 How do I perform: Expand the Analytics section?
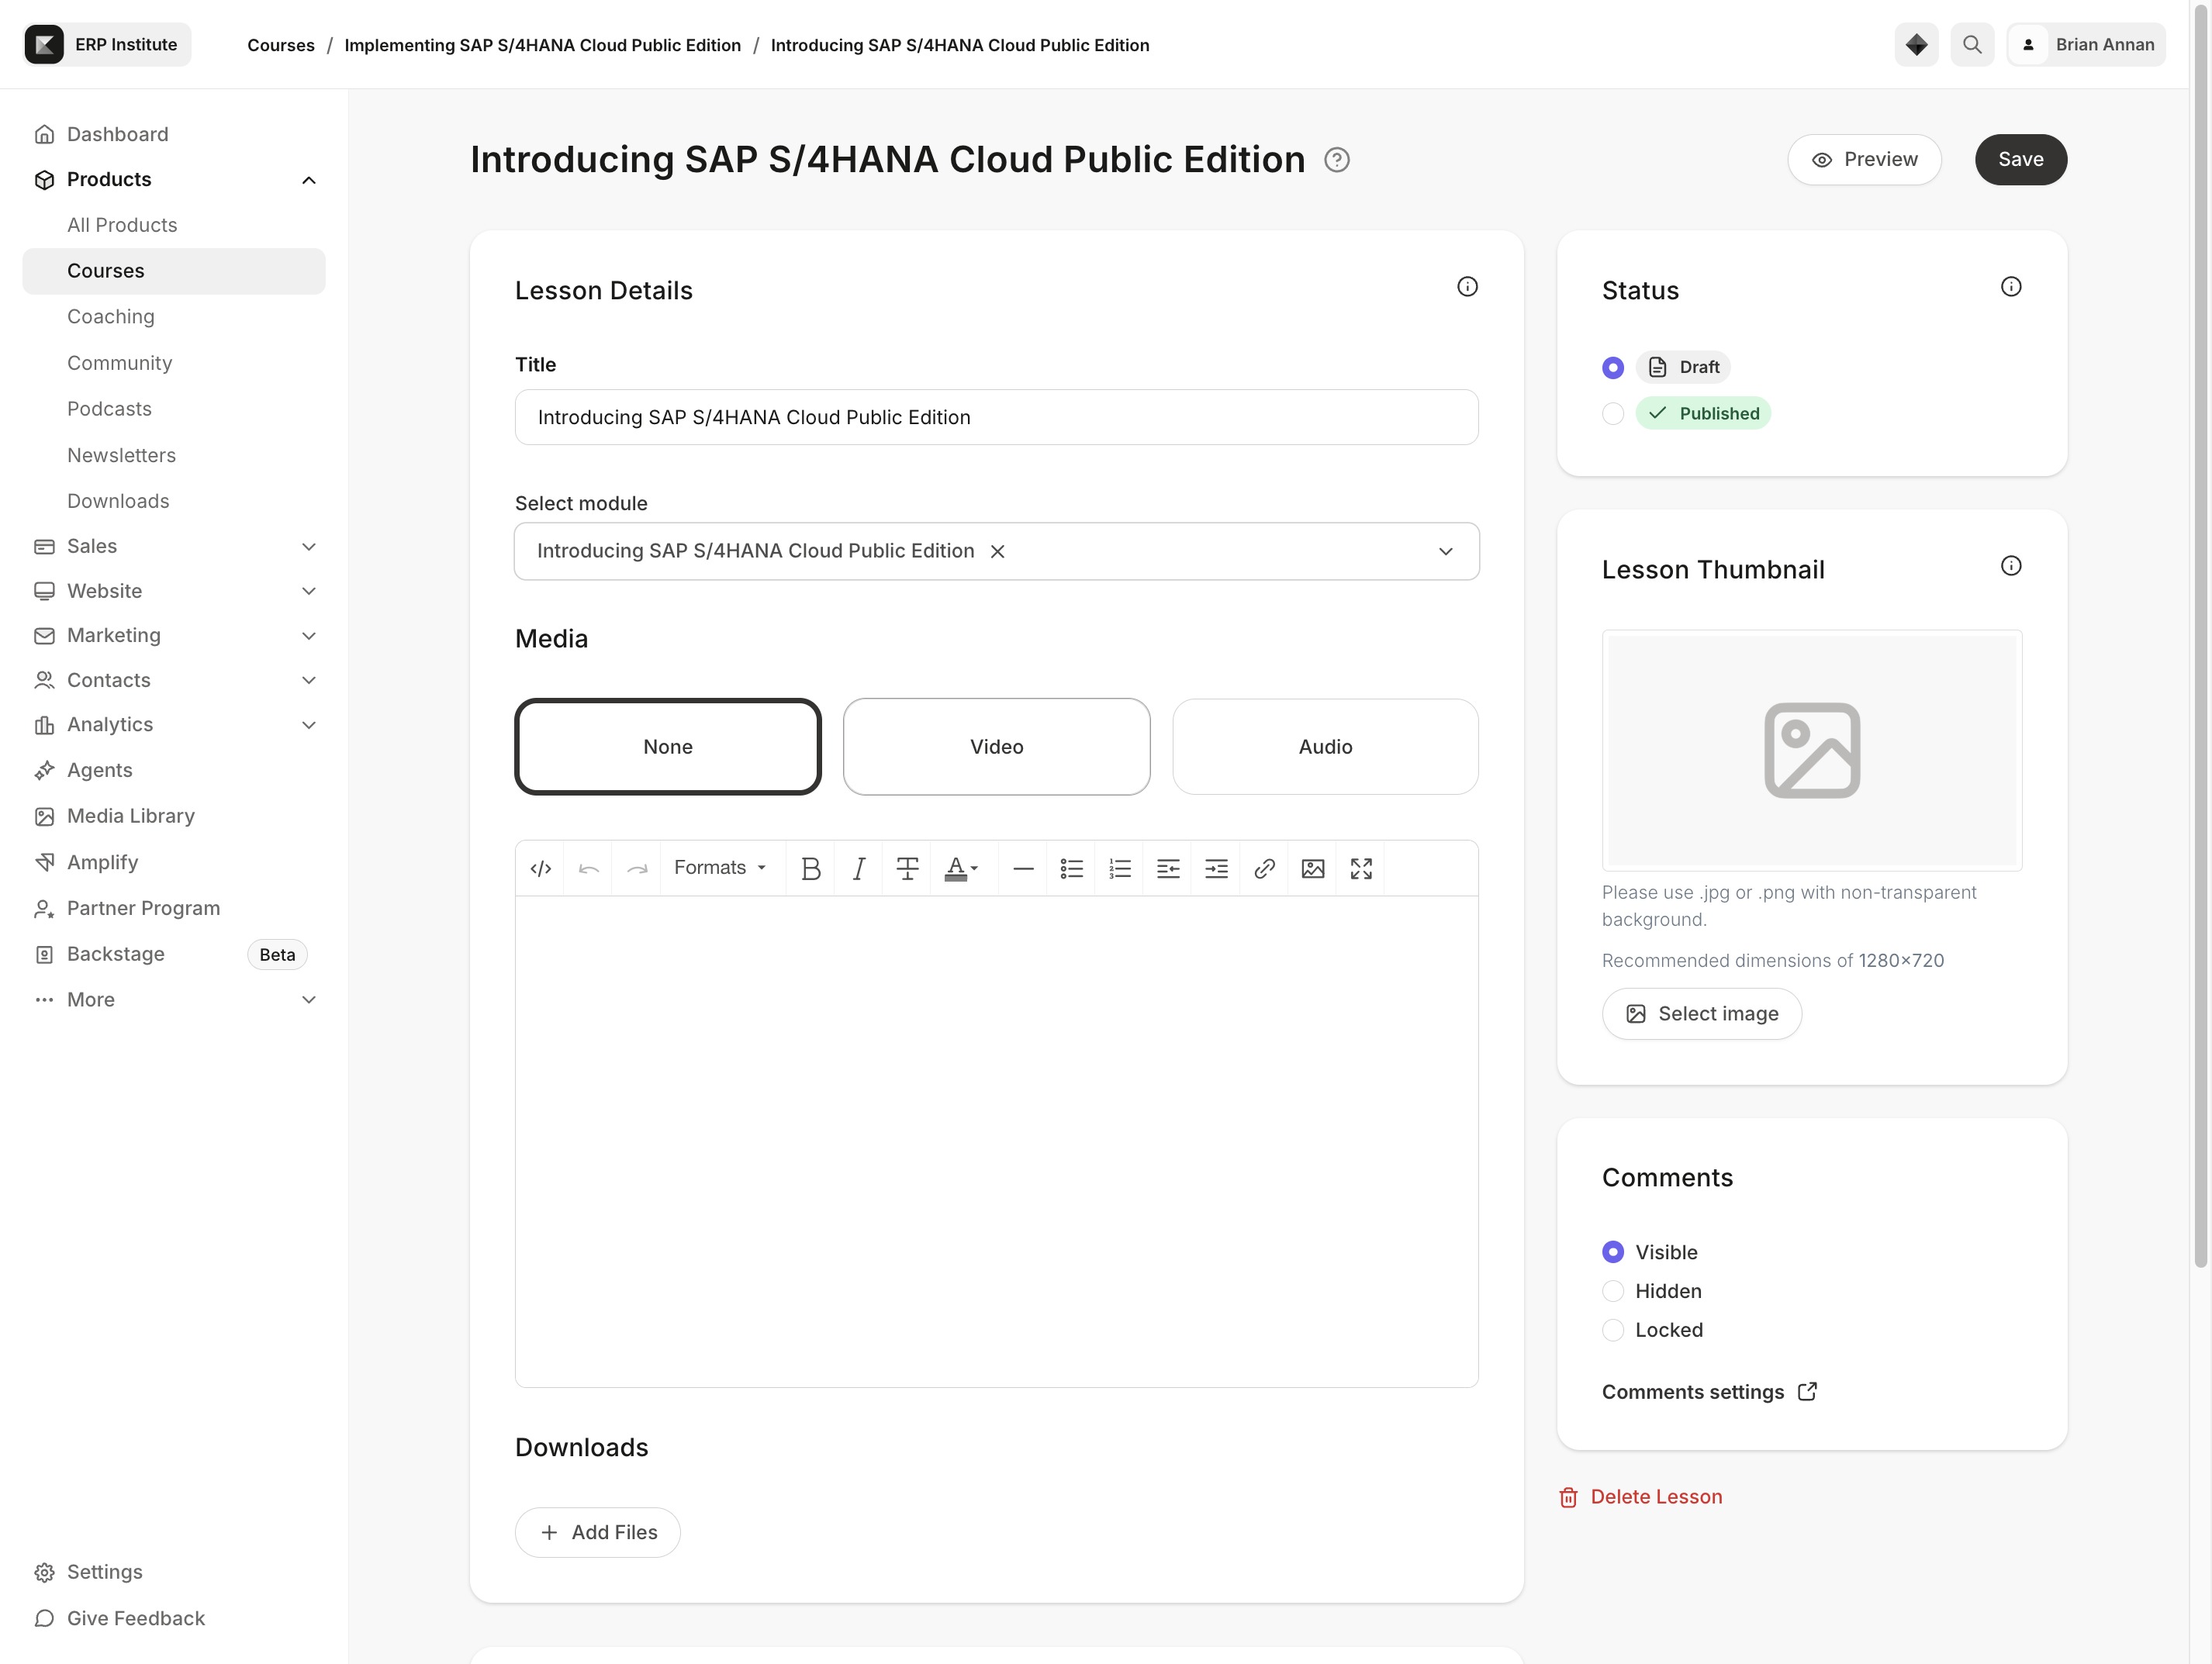tap(309, 725)
